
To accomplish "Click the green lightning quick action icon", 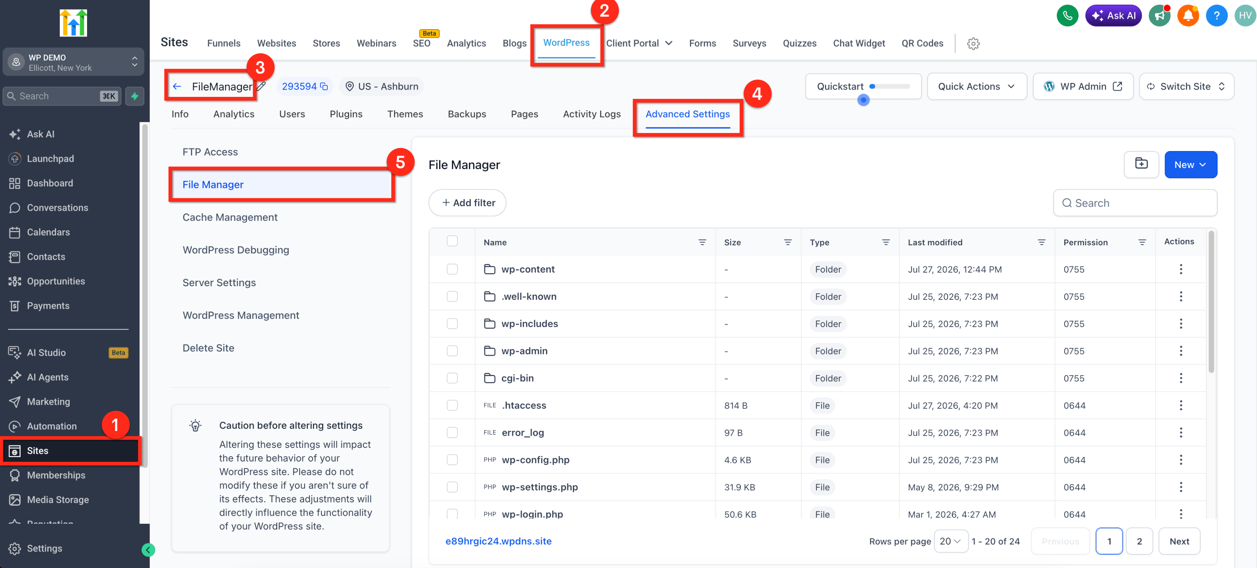I will click(x=135, y=96).
